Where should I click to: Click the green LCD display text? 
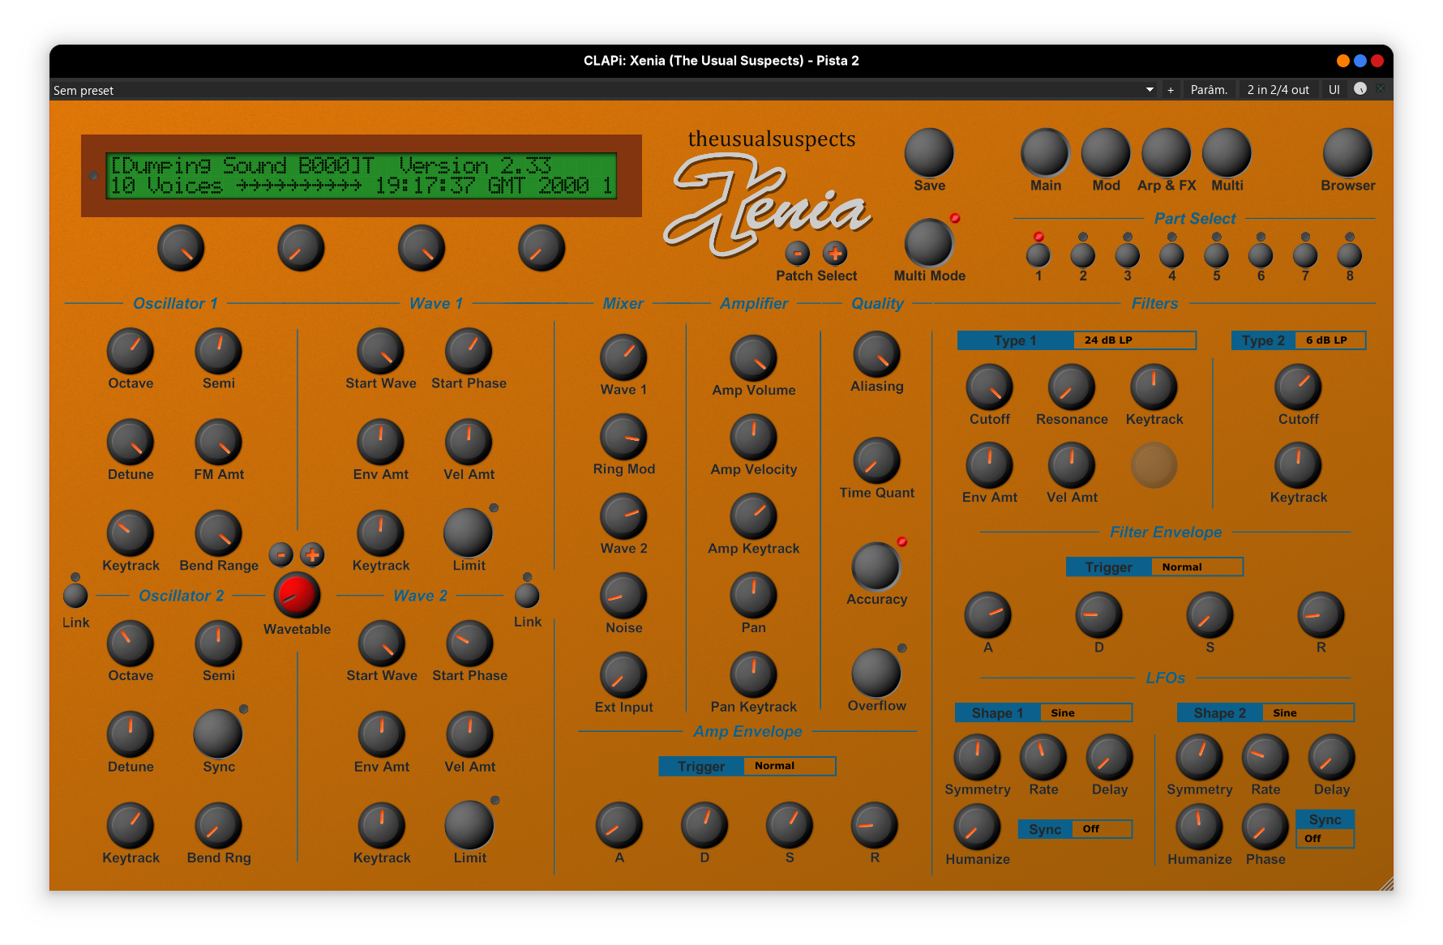coord(361,176)
